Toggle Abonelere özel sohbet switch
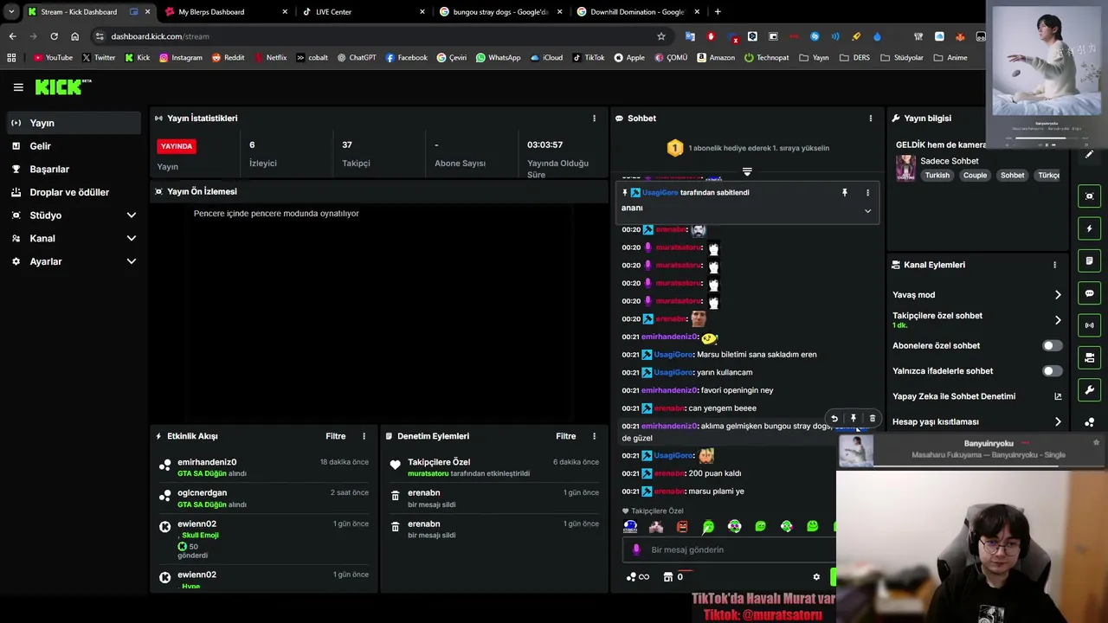1108x623 pixels. coord(1052,345)
